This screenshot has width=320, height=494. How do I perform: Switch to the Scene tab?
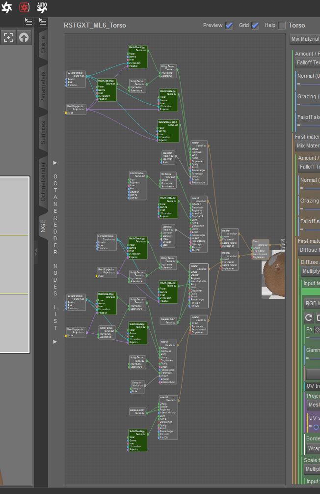(43, 44)
